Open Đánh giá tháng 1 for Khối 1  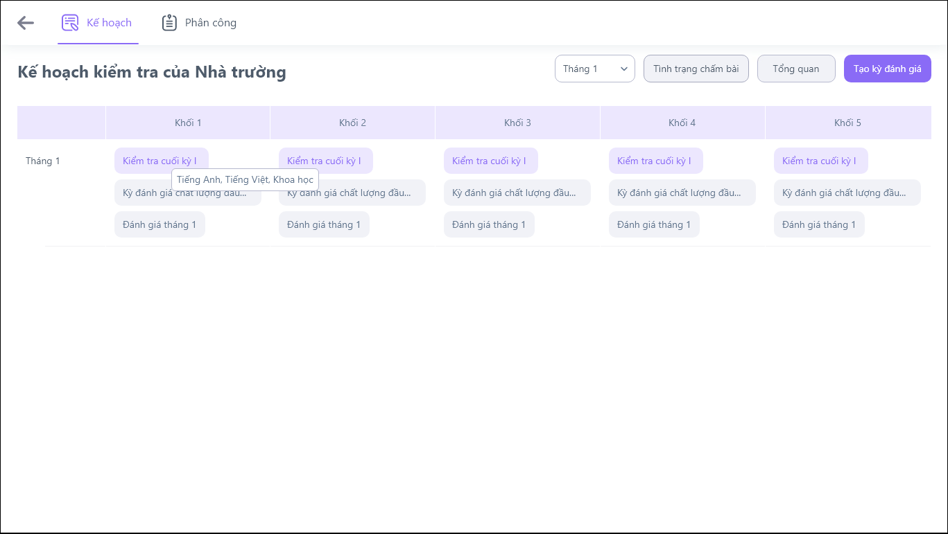pyautogui.click(x=160, y=224)
